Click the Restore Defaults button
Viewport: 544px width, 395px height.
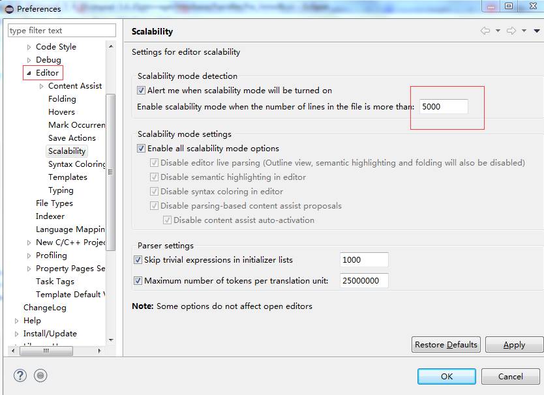coord(446,345)
